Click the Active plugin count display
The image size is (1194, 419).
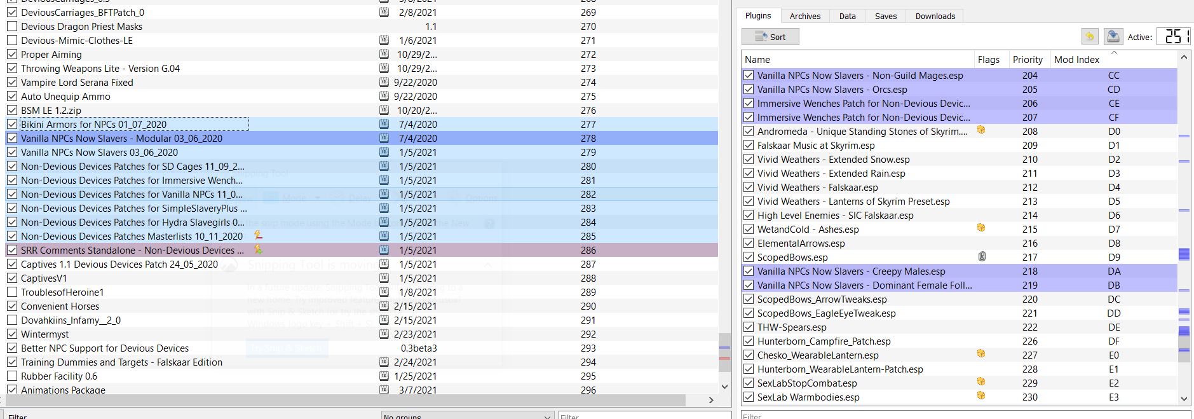click(x=1173, y=36)
